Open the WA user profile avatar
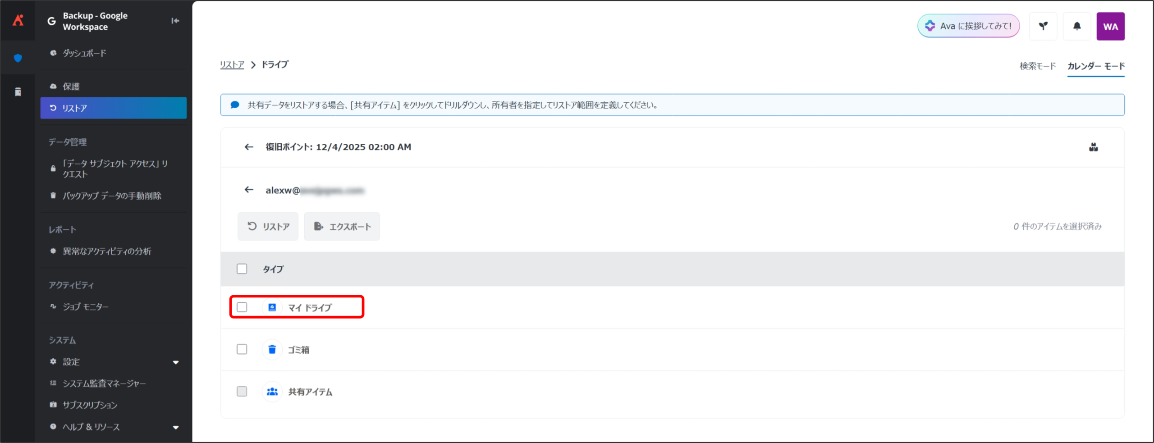The image size is (1154, 443). point(1110,27)
